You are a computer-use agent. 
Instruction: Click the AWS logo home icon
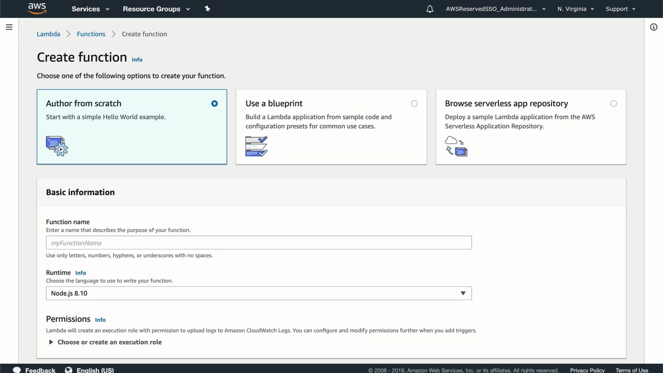[37, 8]
